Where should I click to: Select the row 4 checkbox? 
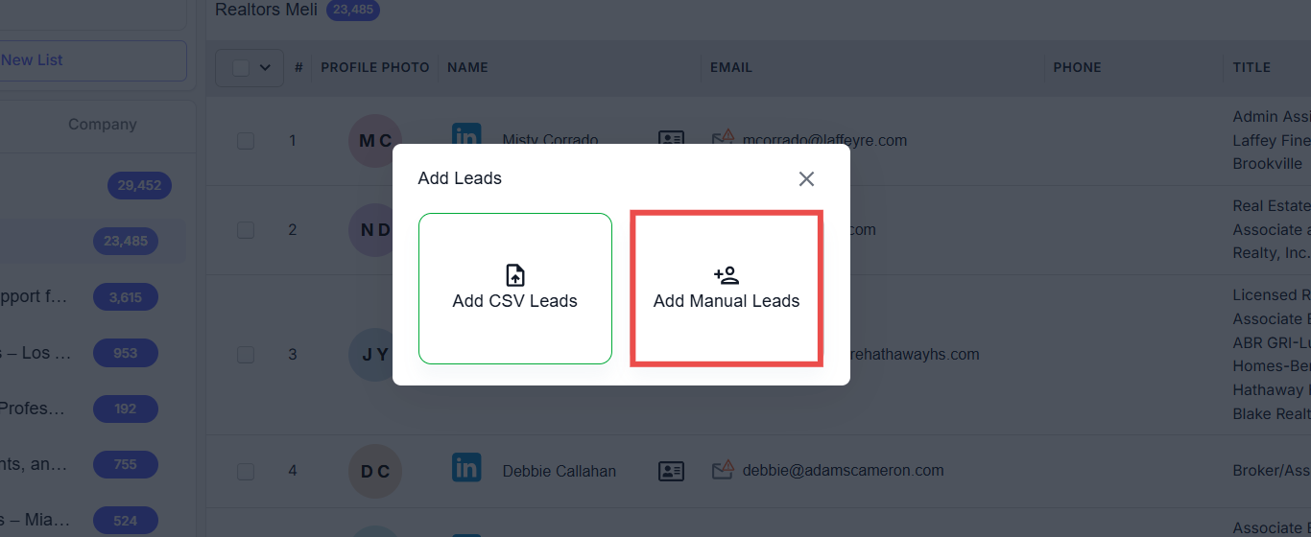pos(246,471)
